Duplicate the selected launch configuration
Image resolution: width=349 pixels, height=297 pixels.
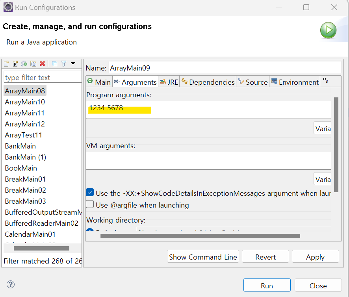[x=33, y=64]
